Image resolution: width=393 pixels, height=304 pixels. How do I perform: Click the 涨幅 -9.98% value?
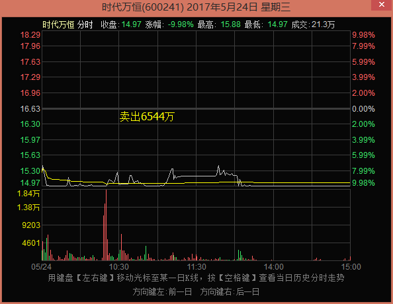coord(181,24)
